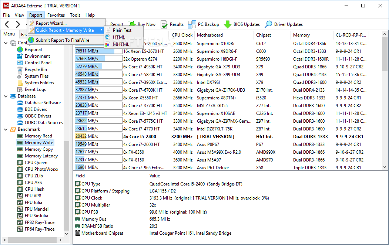
Task: Click the FPU VP8 icon
Action: click(x=20, y=196)
